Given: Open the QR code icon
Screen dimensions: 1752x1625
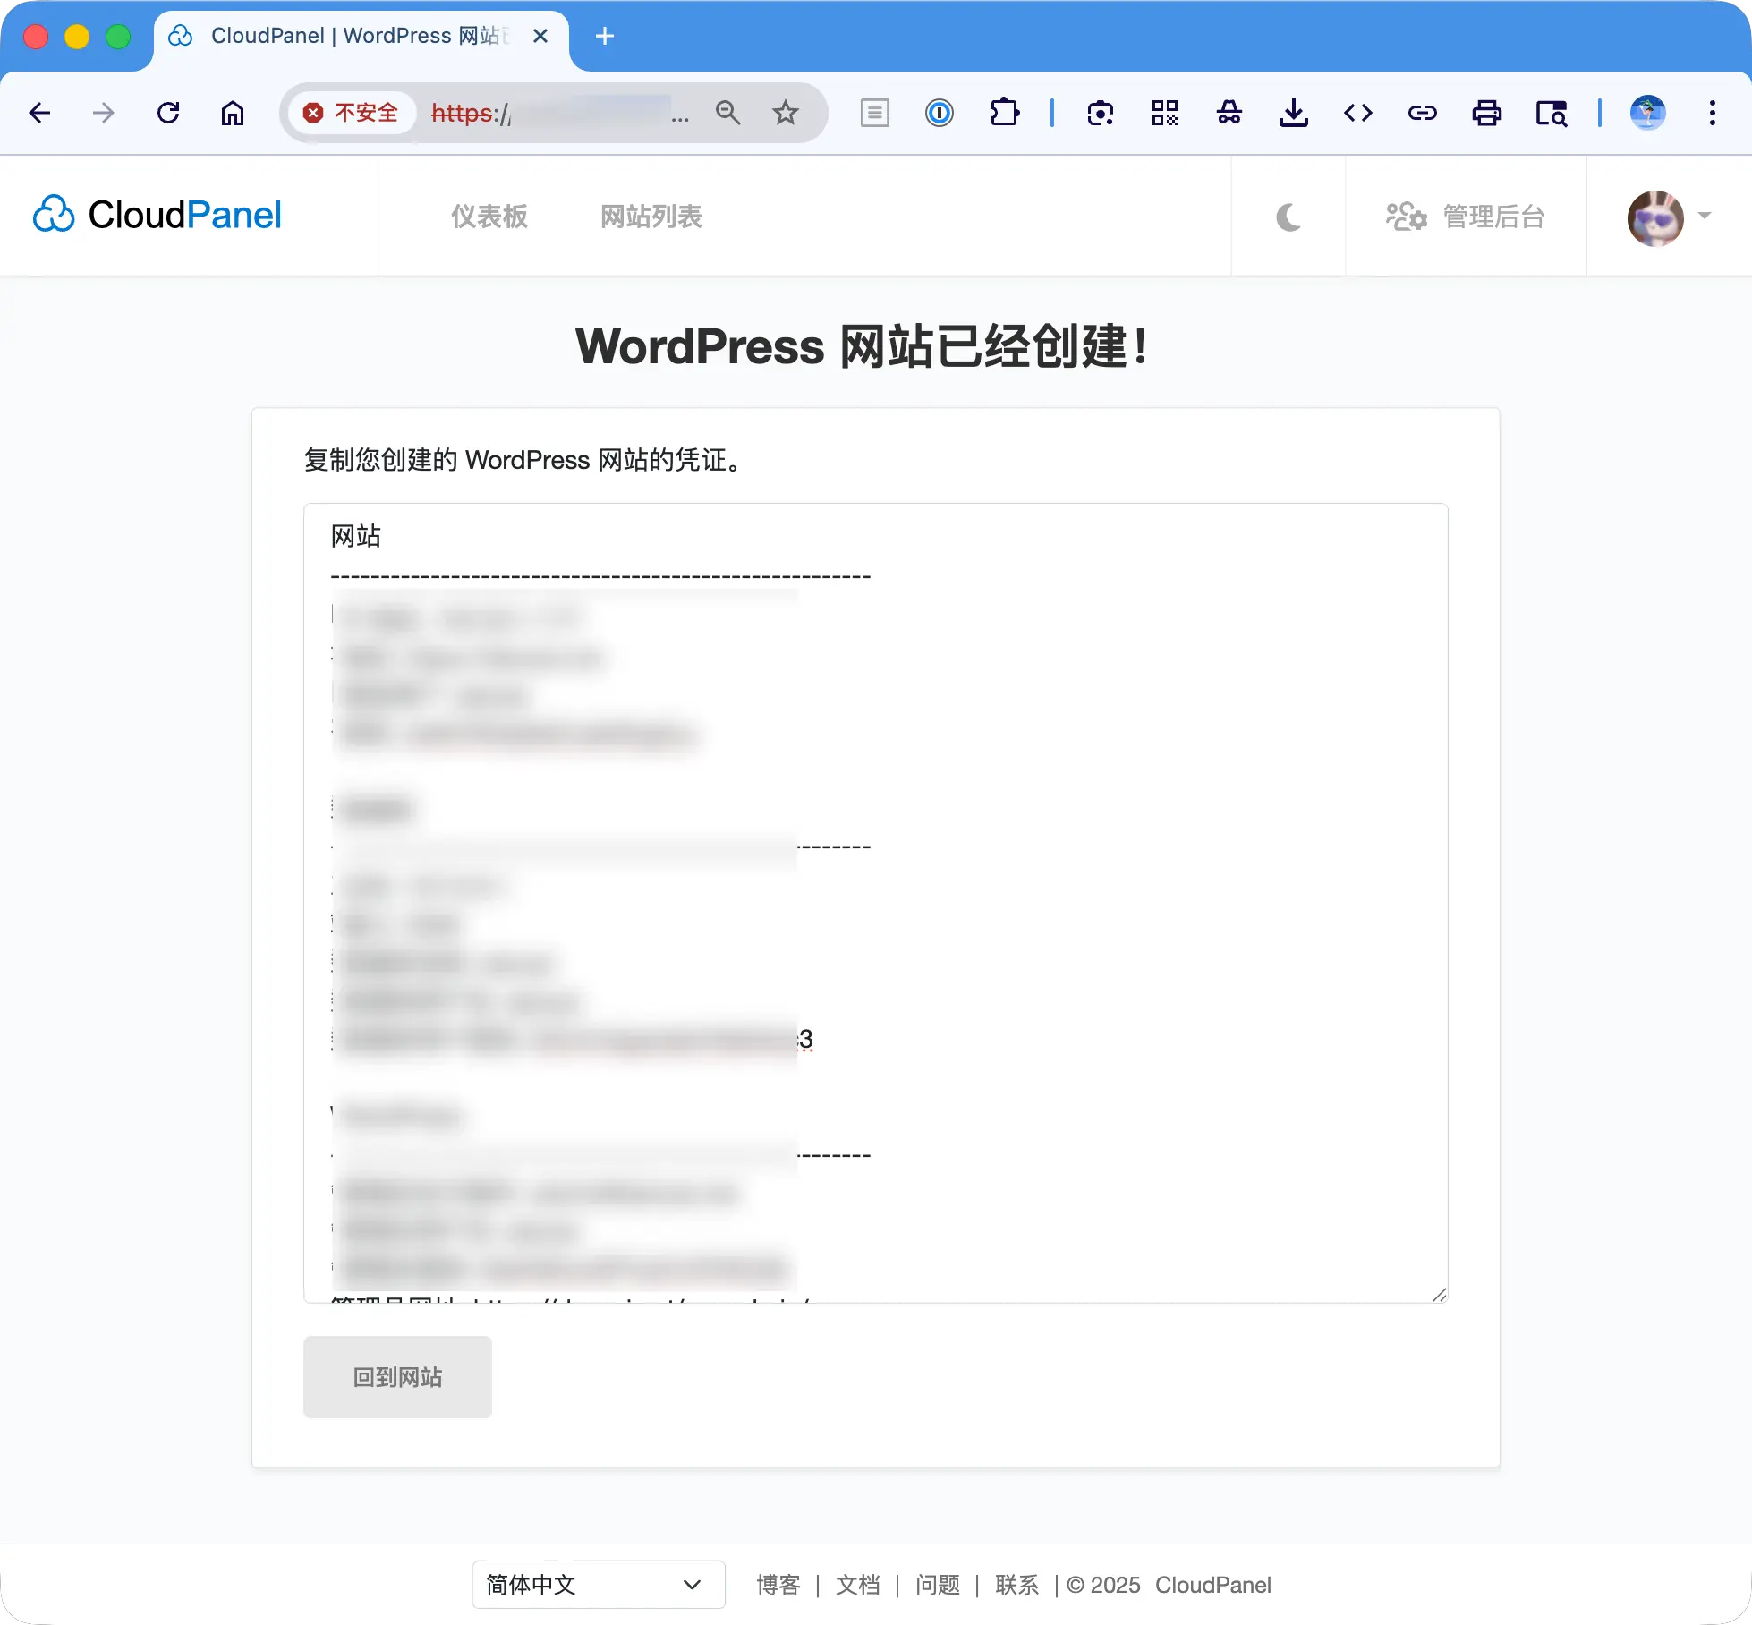Looking at the screenshot, I should 1164,113.
